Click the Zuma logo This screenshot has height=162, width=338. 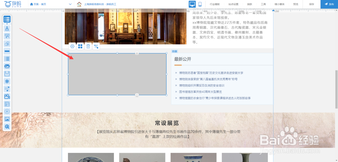tap(13, 4)
